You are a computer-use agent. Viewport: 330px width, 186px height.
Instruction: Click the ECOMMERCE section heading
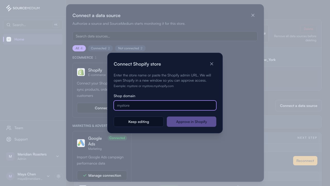[x=83, y=58]
